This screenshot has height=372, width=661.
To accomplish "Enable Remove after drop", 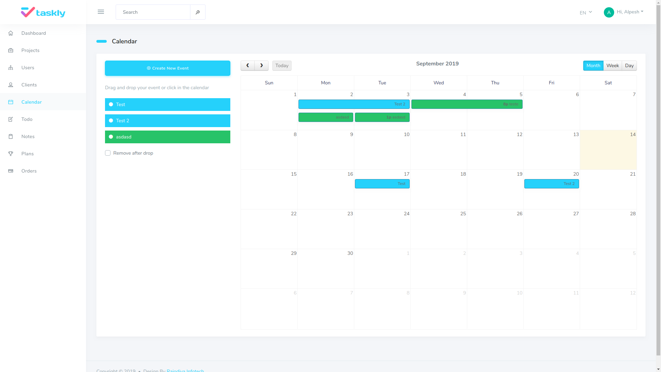I will click(x=108, y=153).
